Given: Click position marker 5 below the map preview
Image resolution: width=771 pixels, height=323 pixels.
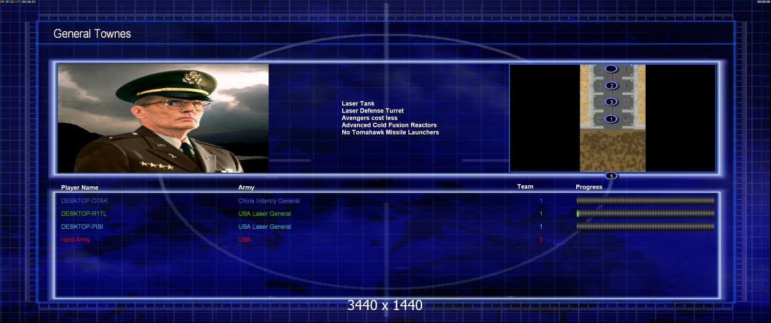Looking at the screenshot, I should [x=611, y=176].
